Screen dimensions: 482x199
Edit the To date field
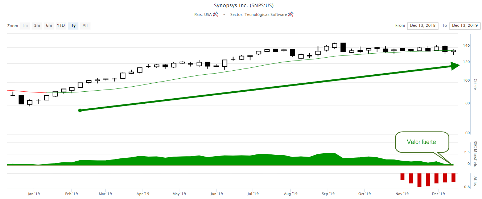pos(465,26)
